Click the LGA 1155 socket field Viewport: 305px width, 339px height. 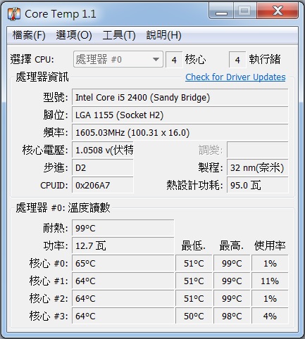point(180,115)
